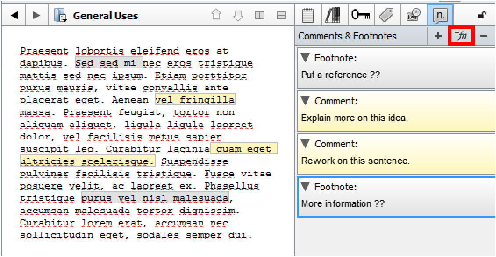Click the yellow highlighted 'vel fringilla' text
This screenshot has height=257, width=496.
pyautogui.click(x=195, y=100)
